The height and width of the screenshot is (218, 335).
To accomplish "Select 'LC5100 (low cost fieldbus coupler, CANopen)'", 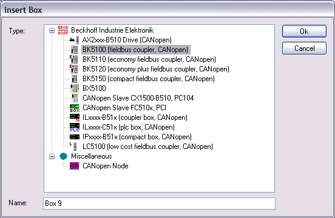I will (147, 147).
